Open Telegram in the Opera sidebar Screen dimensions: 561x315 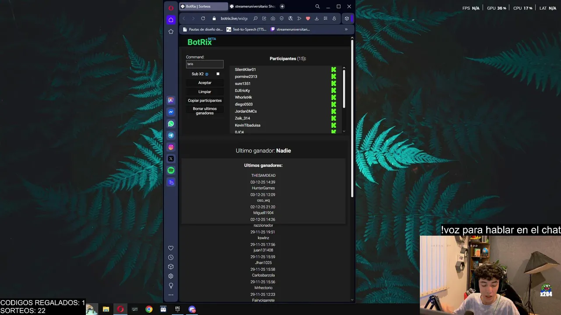click(x=171, y=135)
